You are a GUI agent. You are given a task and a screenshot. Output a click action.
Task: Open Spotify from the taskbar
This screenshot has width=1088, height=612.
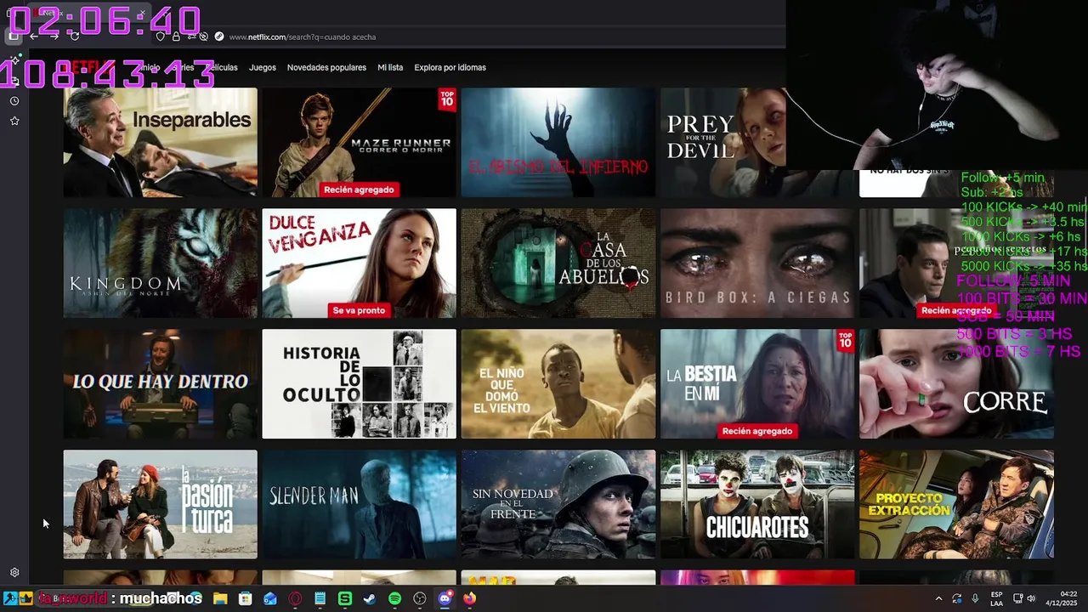394,598
